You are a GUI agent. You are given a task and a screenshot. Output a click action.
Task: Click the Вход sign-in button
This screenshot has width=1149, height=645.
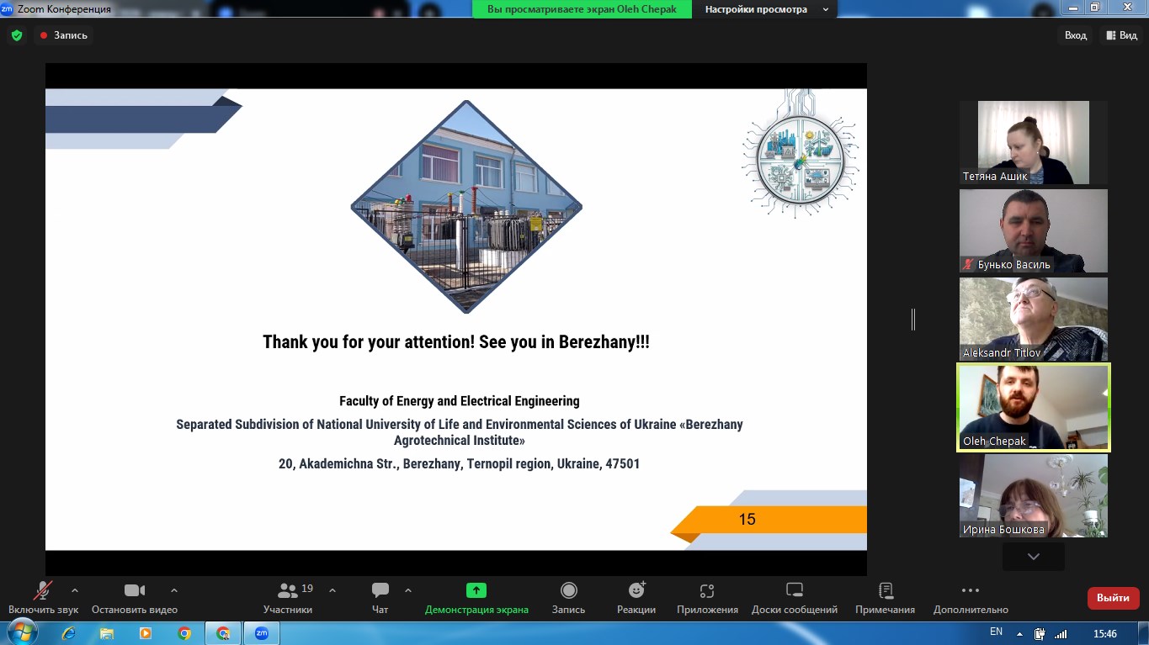[1076, 35]
